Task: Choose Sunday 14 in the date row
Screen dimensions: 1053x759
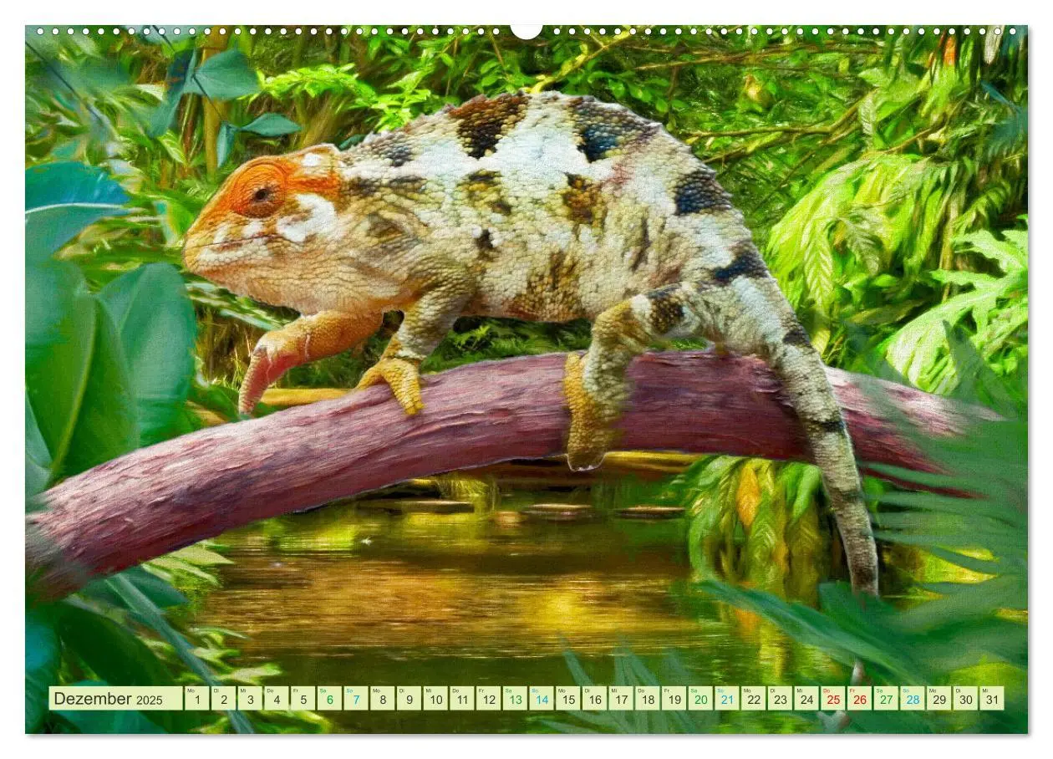Action: pos(542,699)
